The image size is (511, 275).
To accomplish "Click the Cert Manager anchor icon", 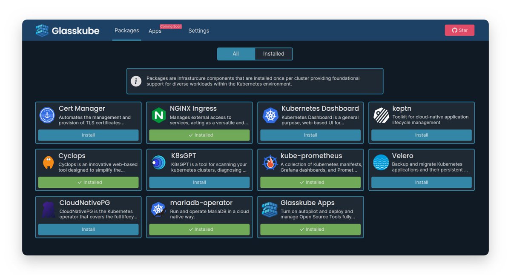I will tap(47, 115).
